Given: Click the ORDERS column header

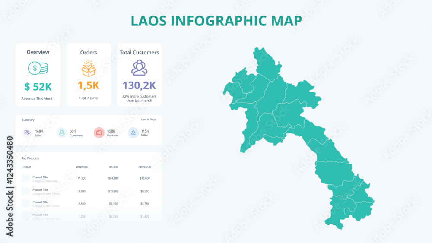Looking at the screenshot, I should coord(82,167).
